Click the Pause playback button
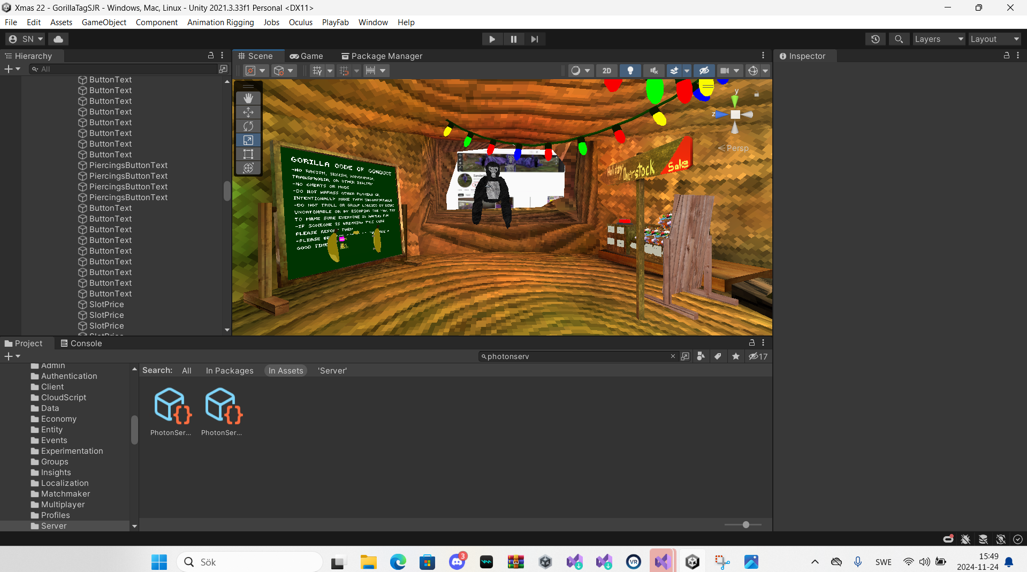 click(x=513, y=39)
